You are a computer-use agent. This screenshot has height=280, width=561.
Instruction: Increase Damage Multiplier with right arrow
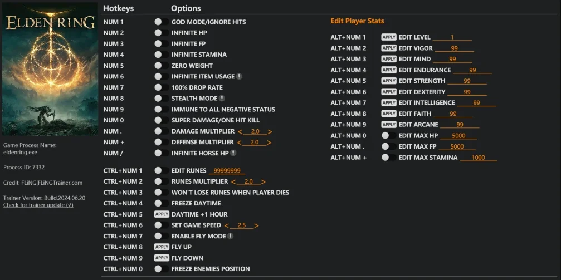coord(270,131)
